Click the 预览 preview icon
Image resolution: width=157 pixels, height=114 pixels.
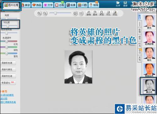[x=115, y=13]
